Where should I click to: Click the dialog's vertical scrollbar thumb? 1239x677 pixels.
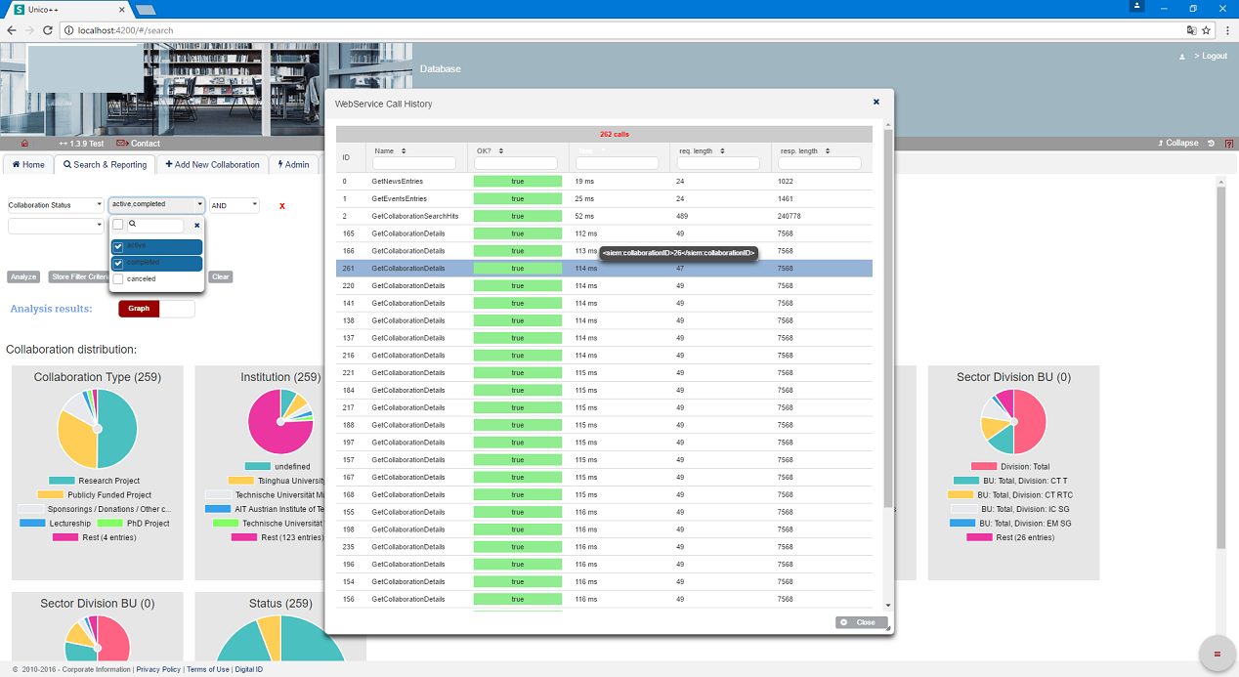point(888,318)
